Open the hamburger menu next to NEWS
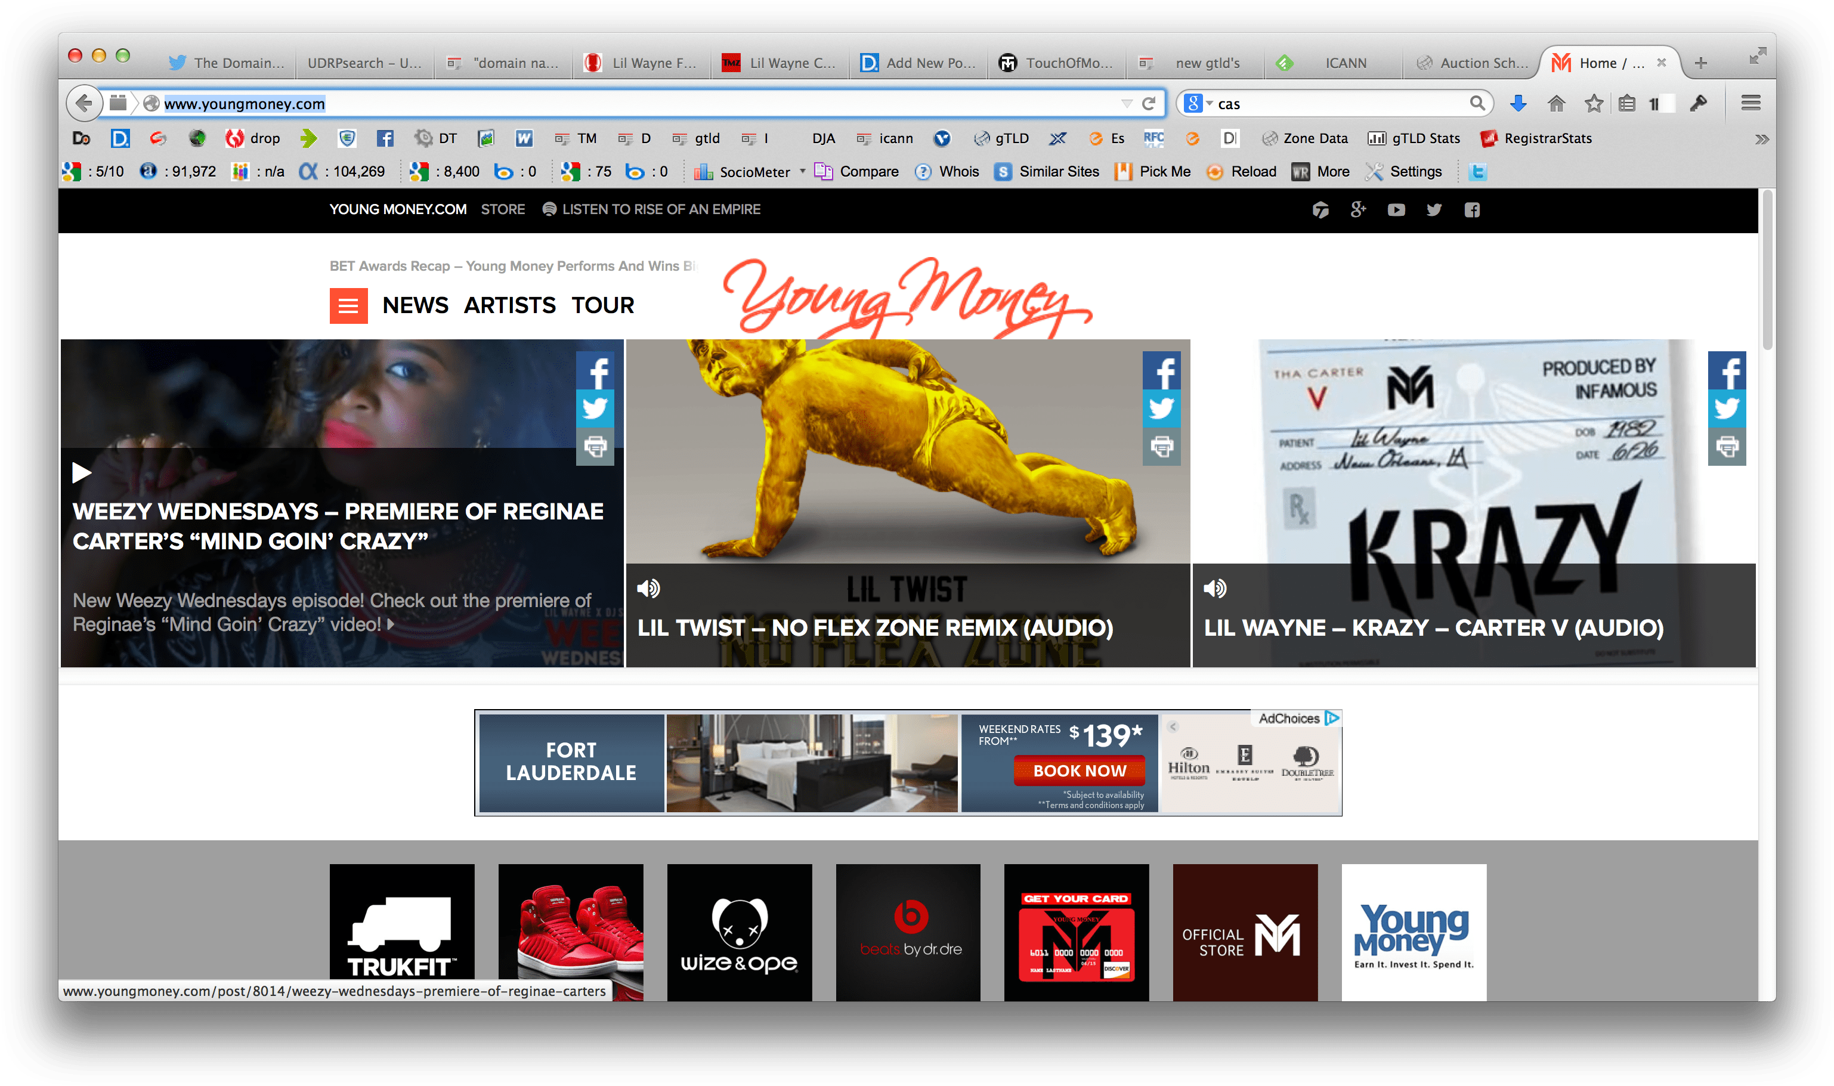The image size is (1834, 1086). pos(348,306)
